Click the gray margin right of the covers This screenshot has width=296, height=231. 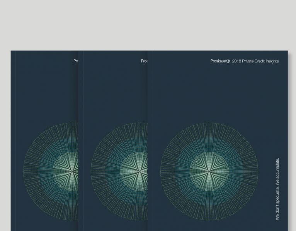point(291,135)
